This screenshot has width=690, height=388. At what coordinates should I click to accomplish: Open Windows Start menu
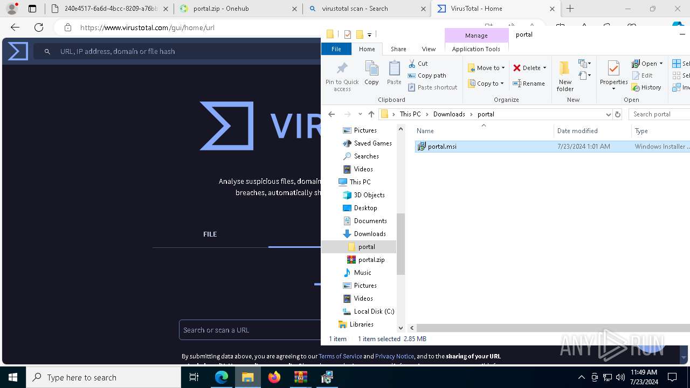(x=13, y=377)
